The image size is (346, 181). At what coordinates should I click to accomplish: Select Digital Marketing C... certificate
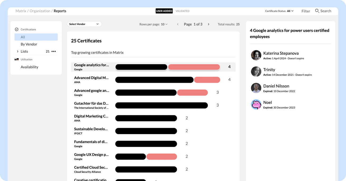(x=91, y=116)
